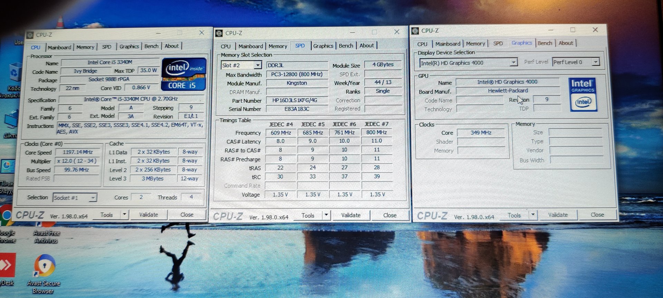Open the Perf Level 0 dropdown
This screenshot has height=298, width=663.
(x=576, y=62)
